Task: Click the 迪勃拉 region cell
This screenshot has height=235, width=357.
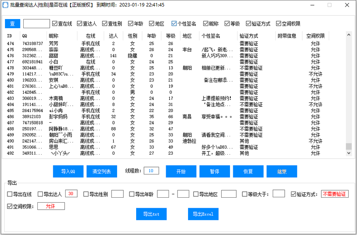Action: tap(189, 141)
